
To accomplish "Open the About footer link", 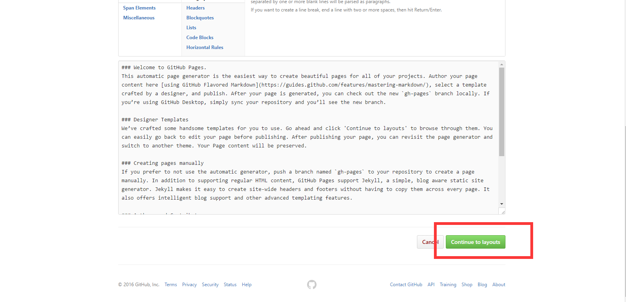I will coord(499,285).
